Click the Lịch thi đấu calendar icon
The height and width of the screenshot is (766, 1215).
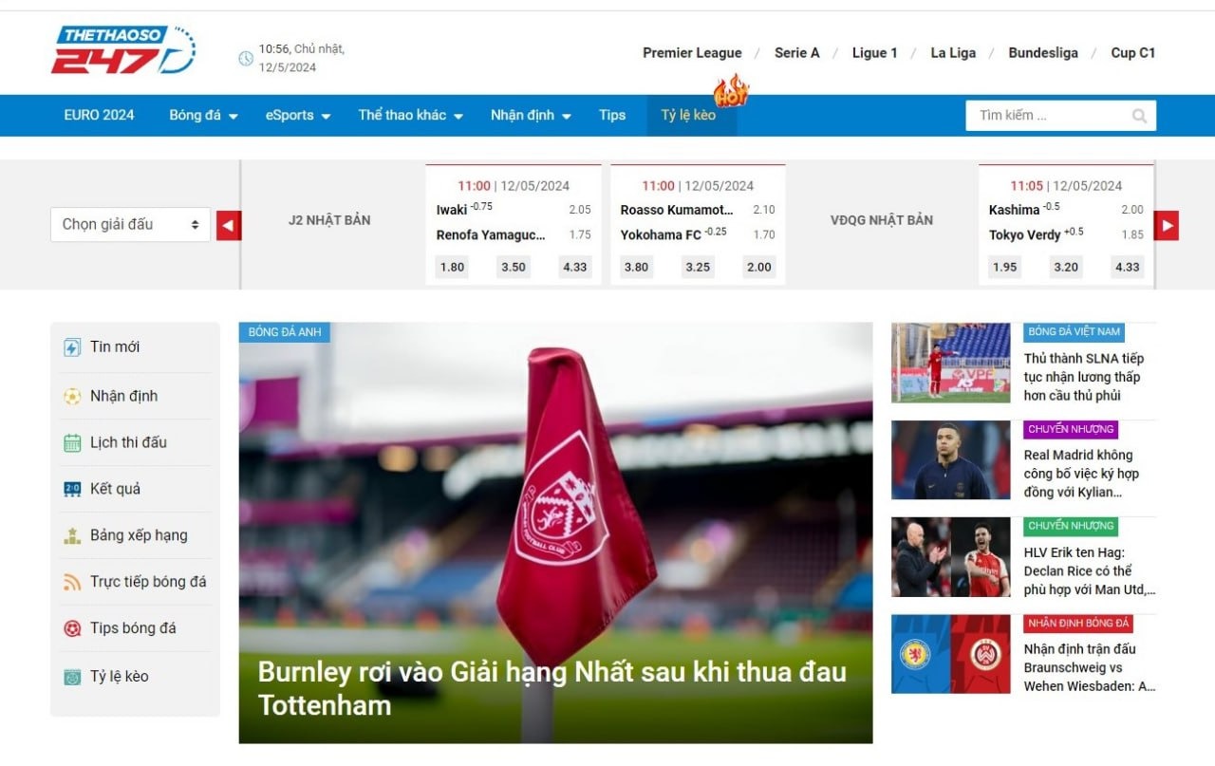click(x=72, y=442)
